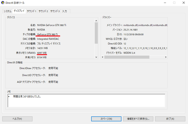The image size is (188, 124).
Task: Click AGP テクスチャ アクセラレータ 使用可能 value
Action: tap(53, 82)
